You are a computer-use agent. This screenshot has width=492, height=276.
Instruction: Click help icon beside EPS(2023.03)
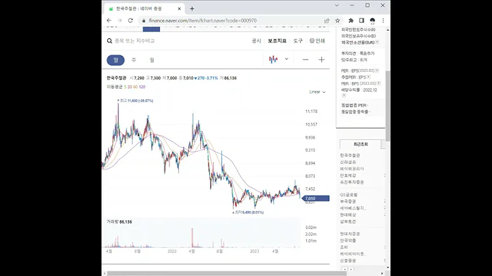point(377,70)
